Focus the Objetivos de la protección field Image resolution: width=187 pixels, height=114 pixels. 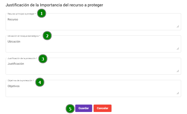(93, 88)
